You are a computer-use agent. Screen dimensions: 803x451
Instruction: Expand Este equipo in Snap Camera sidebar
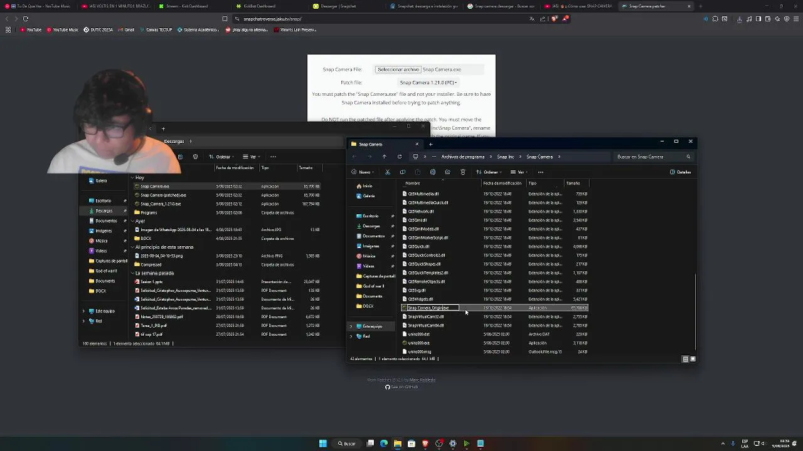tap(351, 326)
